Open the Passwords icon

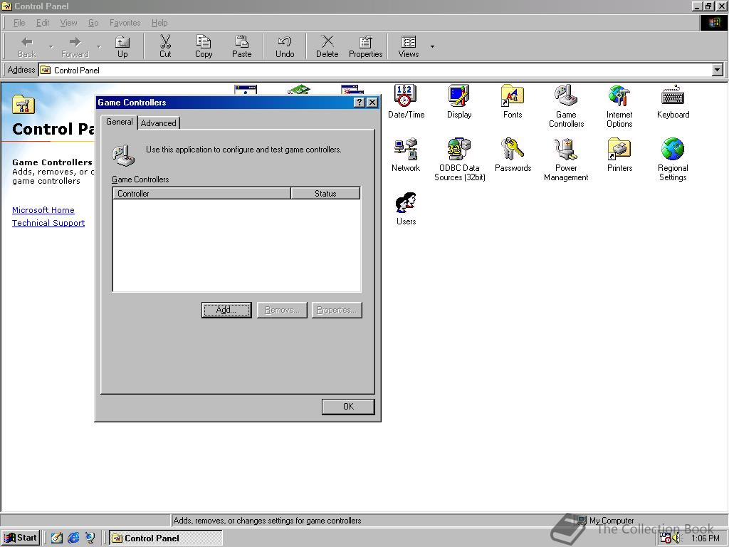(x=513, y=155)
